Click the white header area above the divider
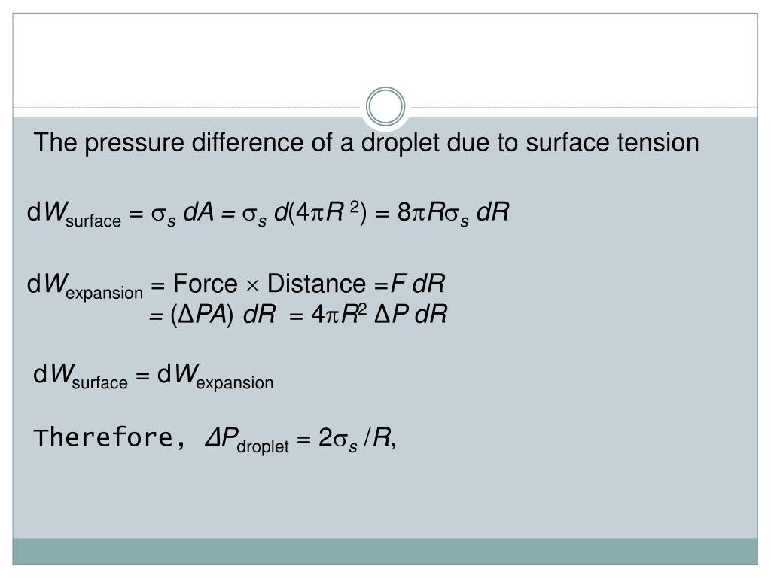 pyautogui.click(x=385, y=59)
